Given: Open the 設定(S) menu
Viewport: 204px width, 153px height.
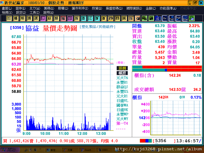Looking at the screenshot, I should click(x=21, y=13).
